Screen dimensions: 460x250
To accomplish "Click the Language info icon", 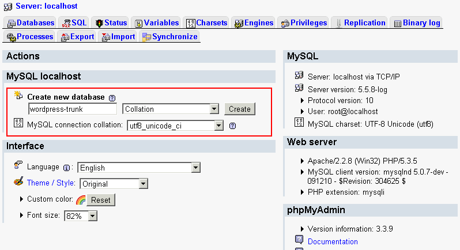I will coord(66,168).
